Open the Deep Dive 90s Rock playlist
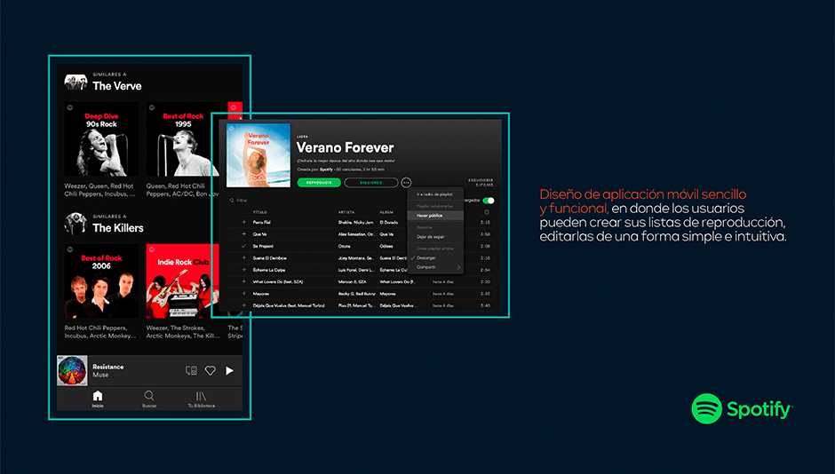This screenshot has width=835, height=474. point(101,138)
